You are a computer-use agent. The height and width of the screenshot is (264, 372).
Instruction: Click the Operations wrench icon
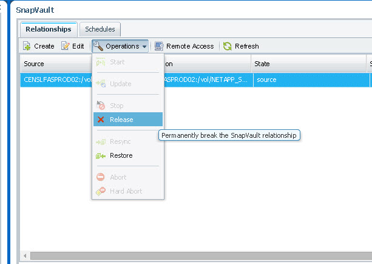(x=98, y=46)
